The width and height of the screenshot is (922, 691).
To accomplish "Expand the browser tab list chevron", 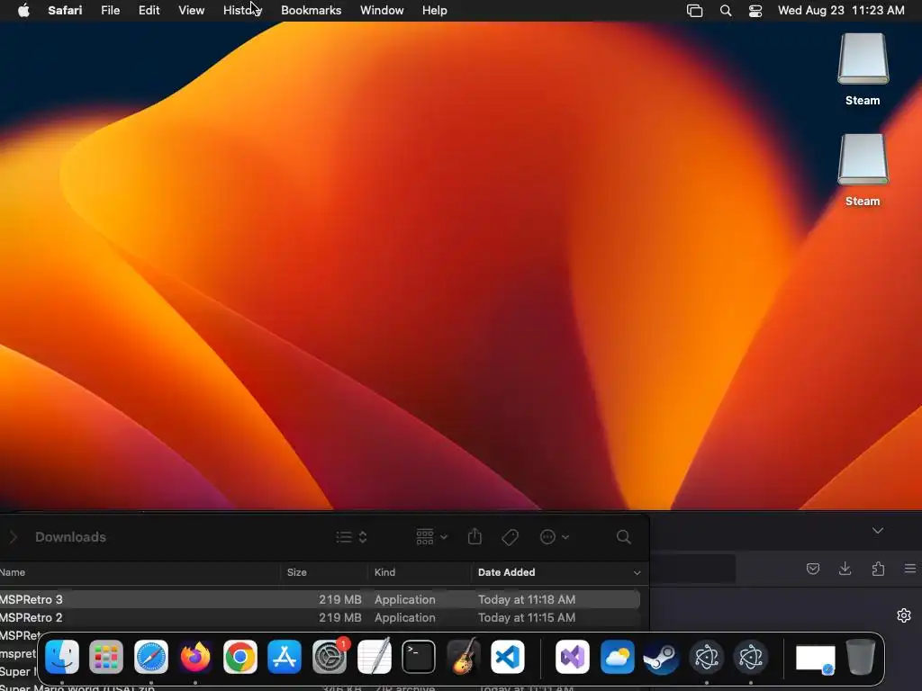I will (878, 531).
